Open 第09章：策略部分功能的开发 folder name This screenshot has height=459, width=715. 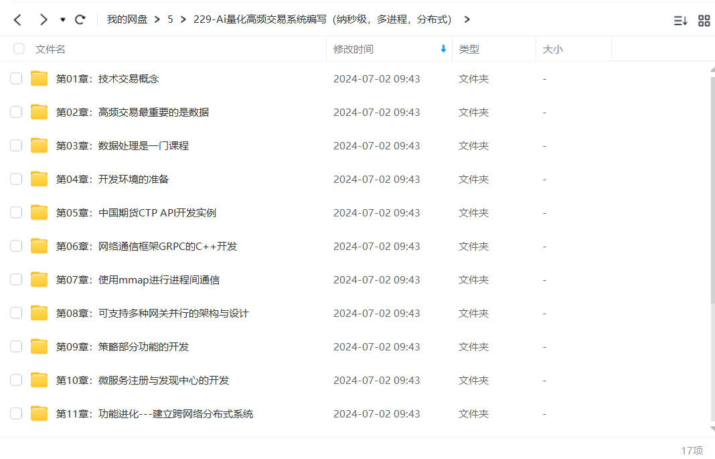pyautogui.click(x=123, y=346)
